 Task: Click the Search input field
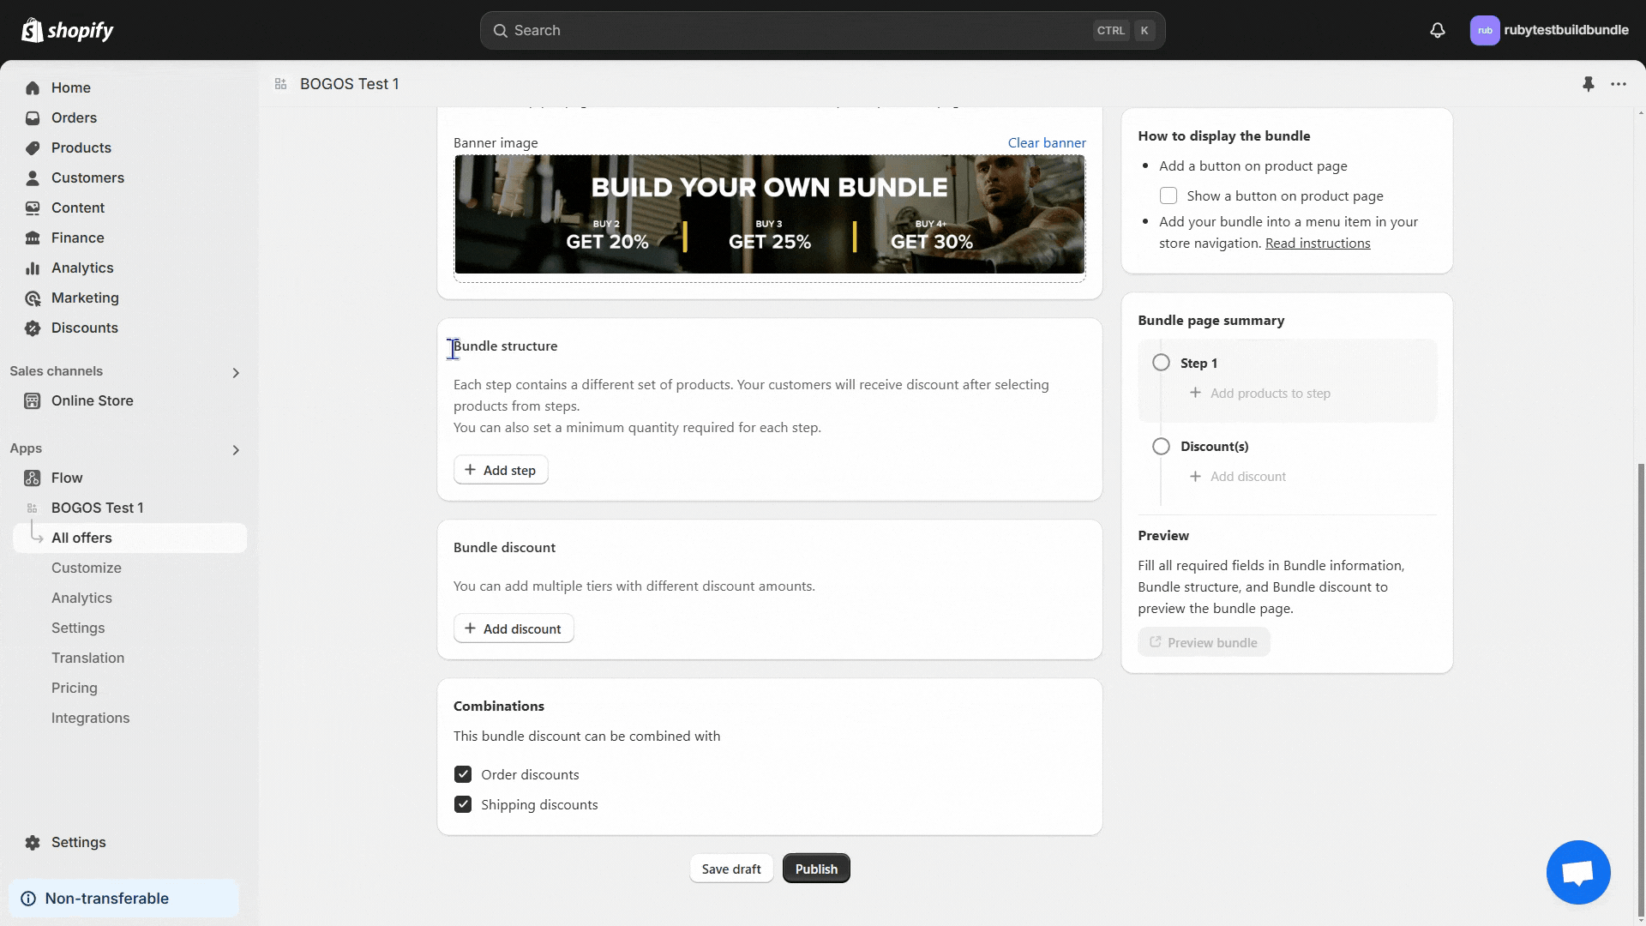(797, 30)
